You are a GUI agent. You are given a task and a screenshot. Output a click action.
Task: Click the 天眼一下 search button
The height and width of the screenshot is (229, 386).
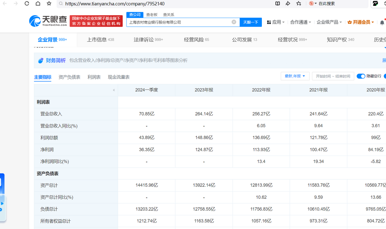pos(251,22)
